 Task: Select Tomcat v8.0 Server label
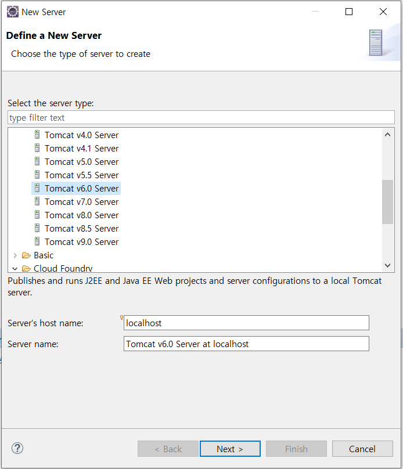pos(82,215)
